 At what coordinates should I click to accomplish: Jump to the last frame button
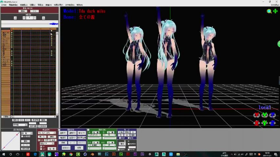point(43,18)
